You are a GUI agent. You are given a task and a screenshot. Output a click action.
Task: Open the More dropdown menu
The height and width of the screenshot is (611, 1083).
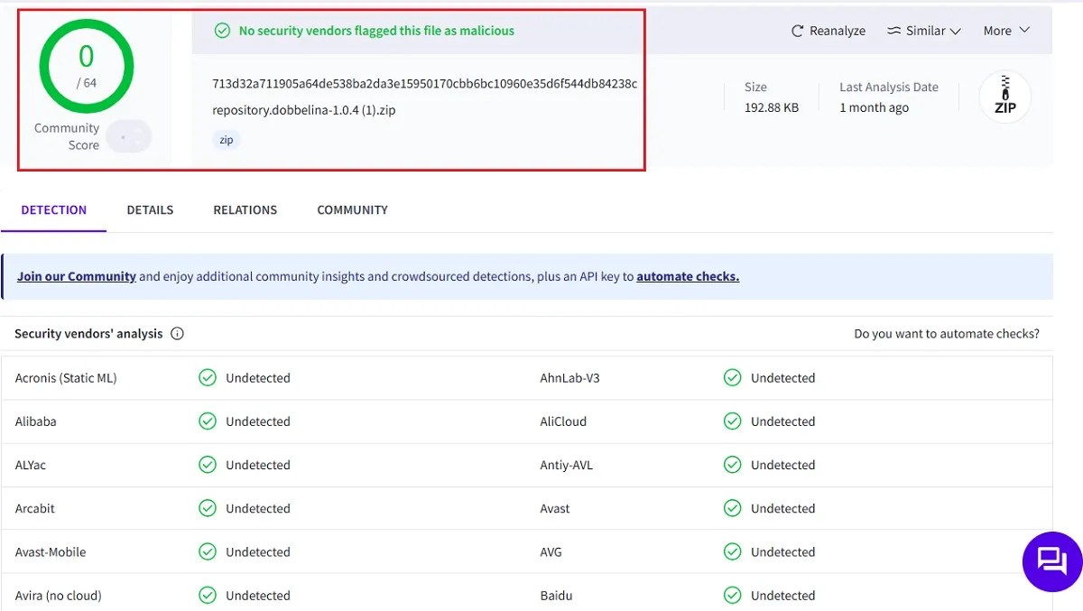(x=1005, y=31)
